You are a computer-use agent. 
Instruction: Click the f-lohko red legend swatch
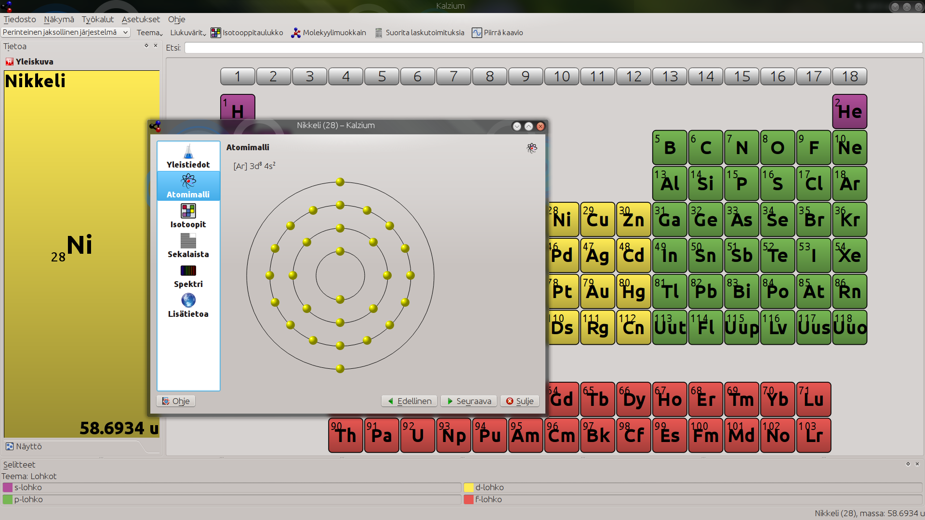click(469, 499)
